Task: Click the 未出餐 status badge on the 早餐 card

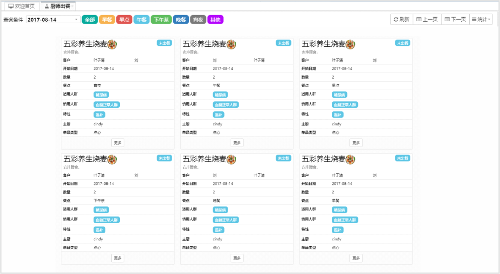Action: coord(402,158)
